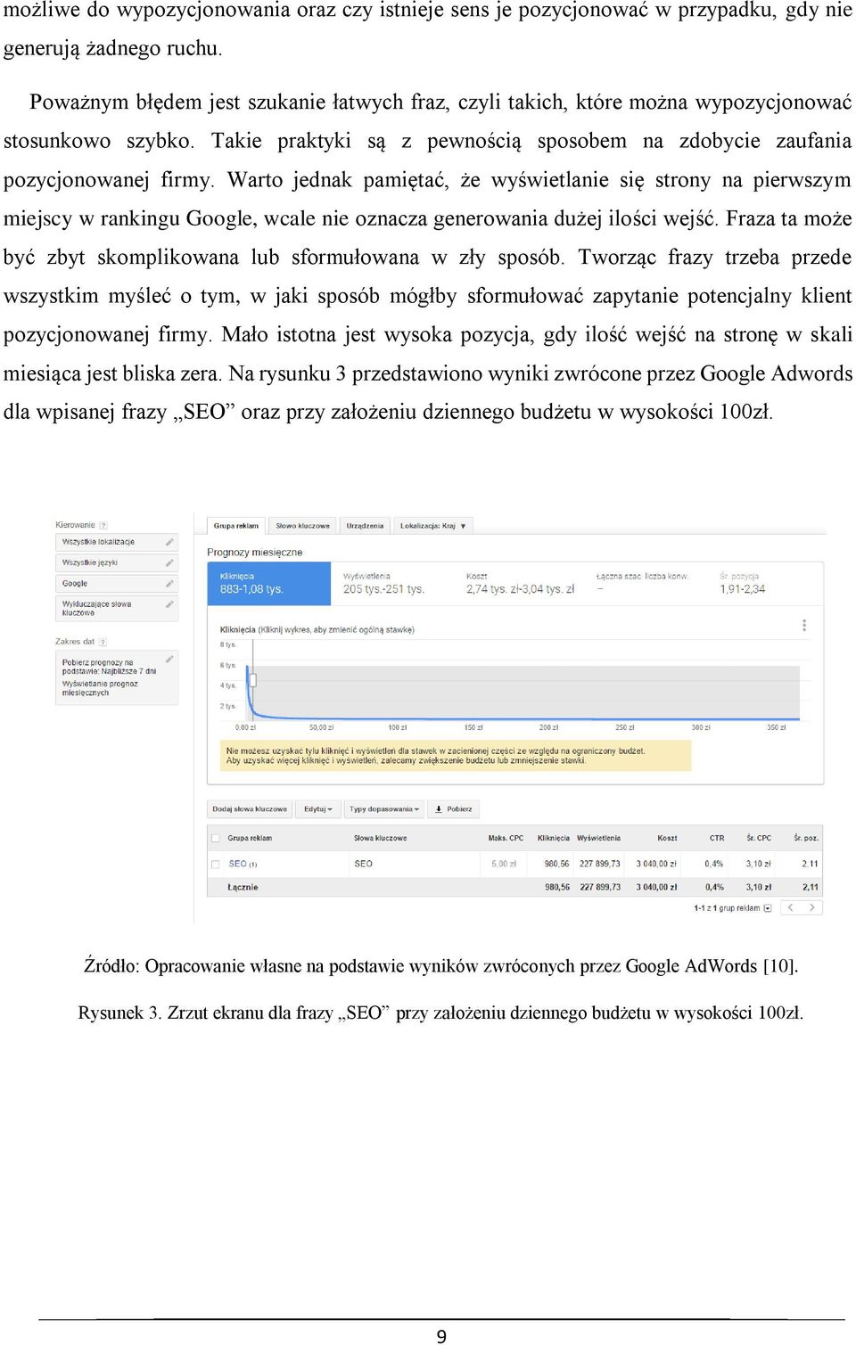Edit Wszystkie lokalizacje with its pencil icon
The height and width of the screenshot is (1345, 856).
[x=169, y=542]
